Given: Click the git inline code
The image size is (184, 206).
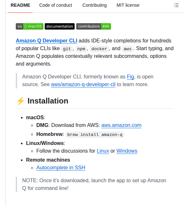Looking at the screenshot, I should (x=67, y=49).
